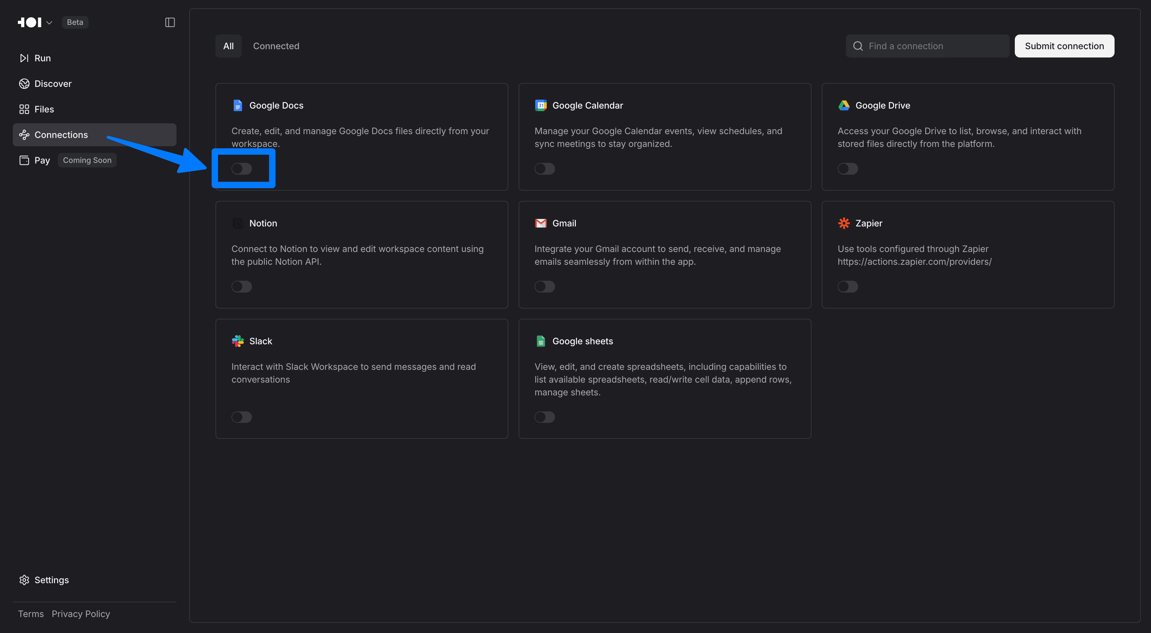Screen dimensions: 1151x633
Task: Click the Slack logo icon
Action: coord(238,341)
